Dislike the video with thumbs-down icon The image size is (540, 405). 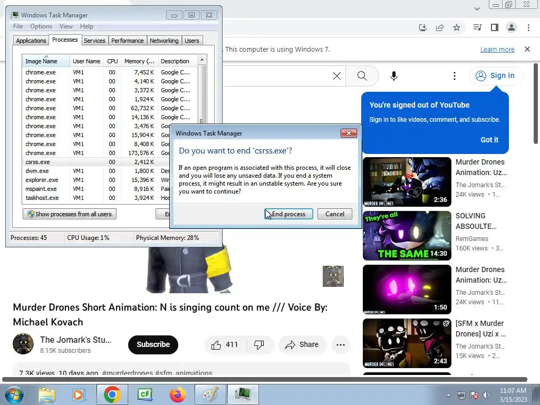[x=259, y=345]
